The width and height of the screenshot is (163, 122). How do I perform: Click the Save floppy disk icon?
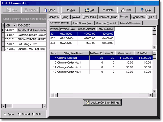pyautogui.click(x=8, y=10)
